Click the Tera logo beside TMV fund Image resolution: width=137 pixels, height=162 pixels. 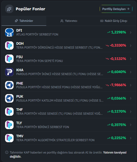pos(9,138)
